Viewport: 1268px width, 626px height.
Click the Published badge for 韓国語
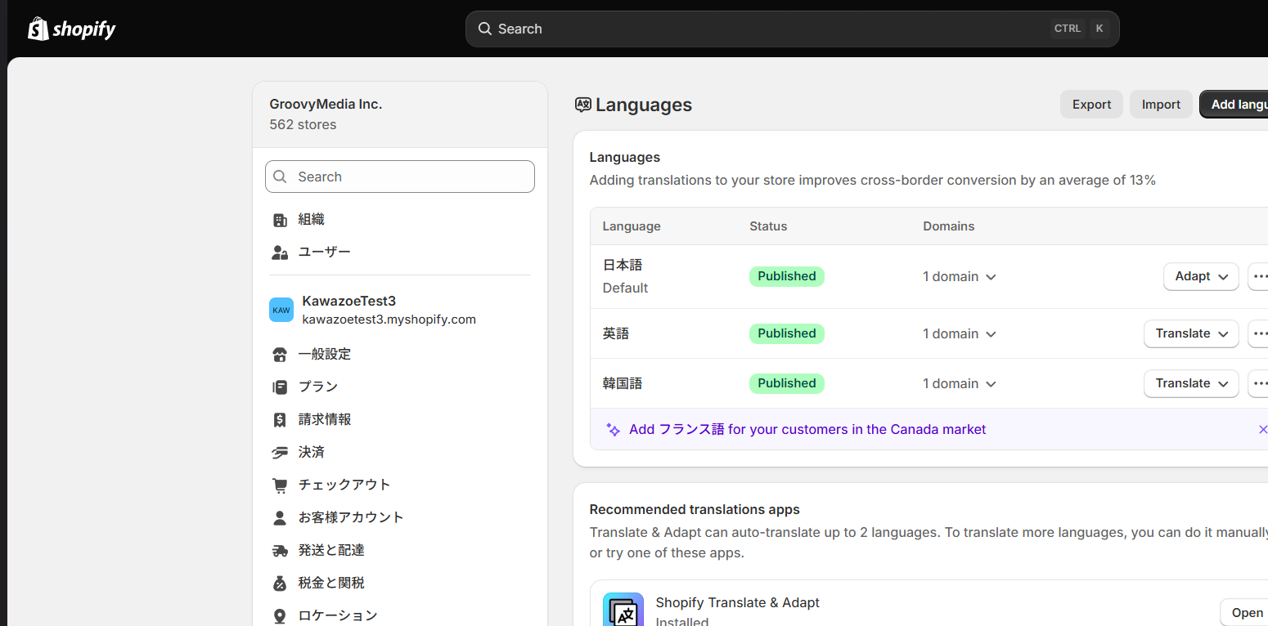point(786,383)
